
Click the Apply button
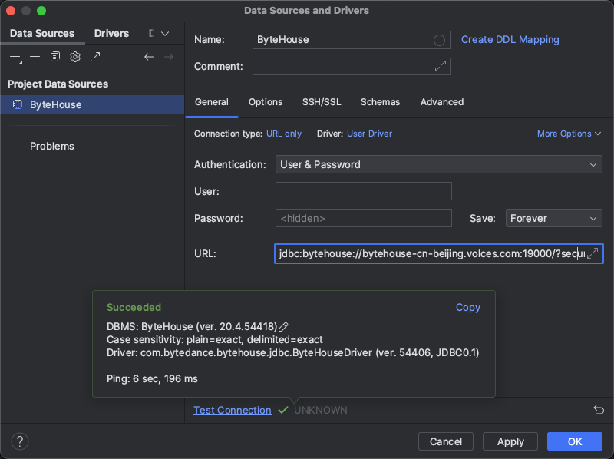tap(510, 441)
